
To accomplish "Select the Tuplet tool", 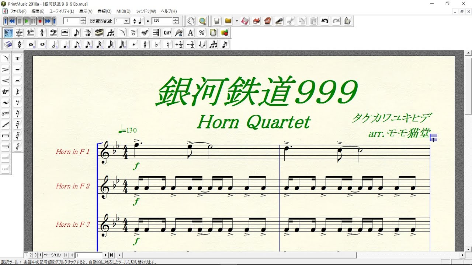I will click(111, 33).
